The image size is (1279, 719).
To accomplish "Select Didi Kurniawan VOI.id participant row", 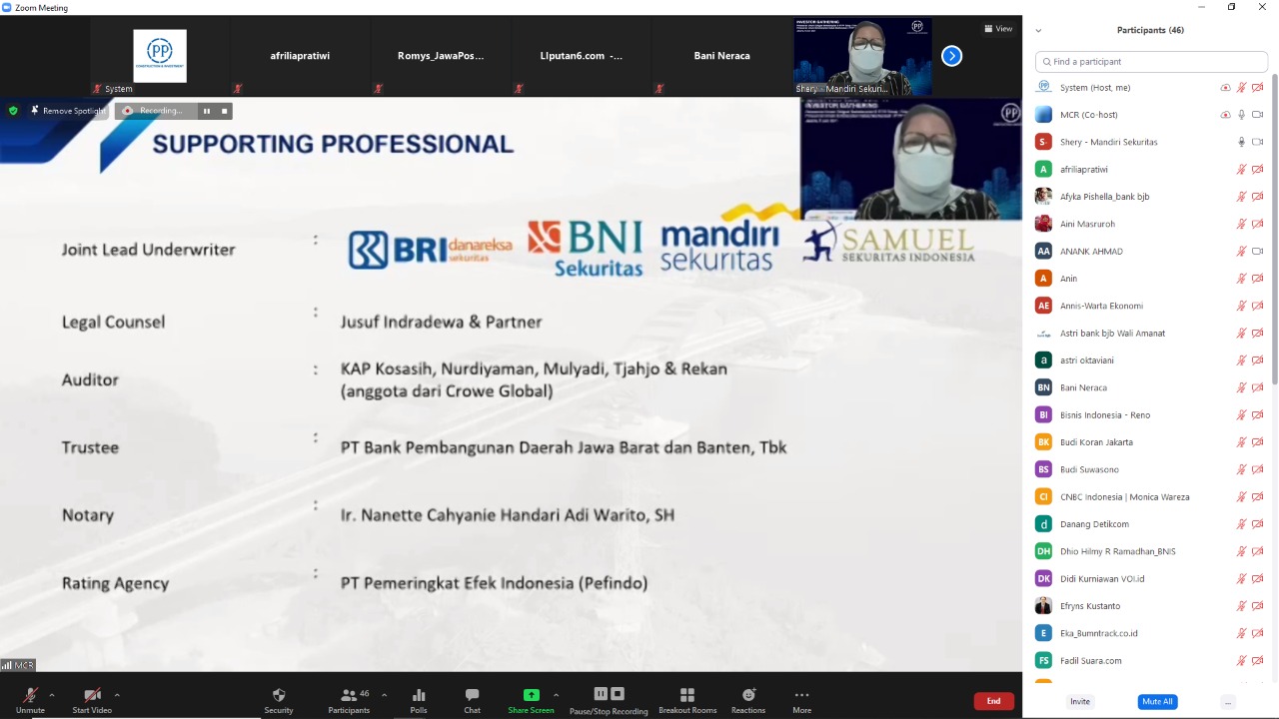I will tap(1151, 578).
